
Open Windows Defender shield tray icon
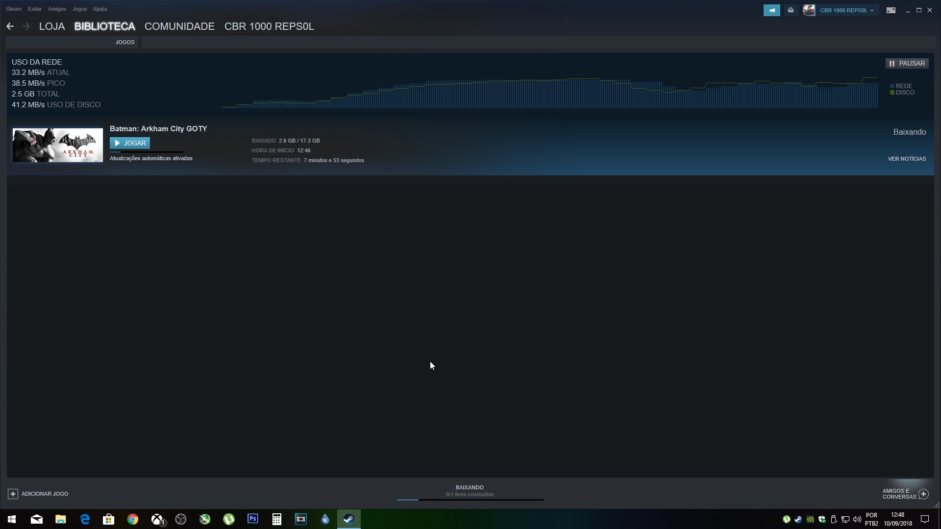(822, 519)
